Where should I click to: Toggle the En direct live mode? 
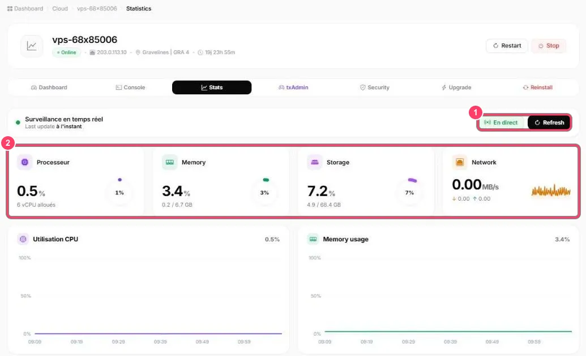(x=501, y=123)
